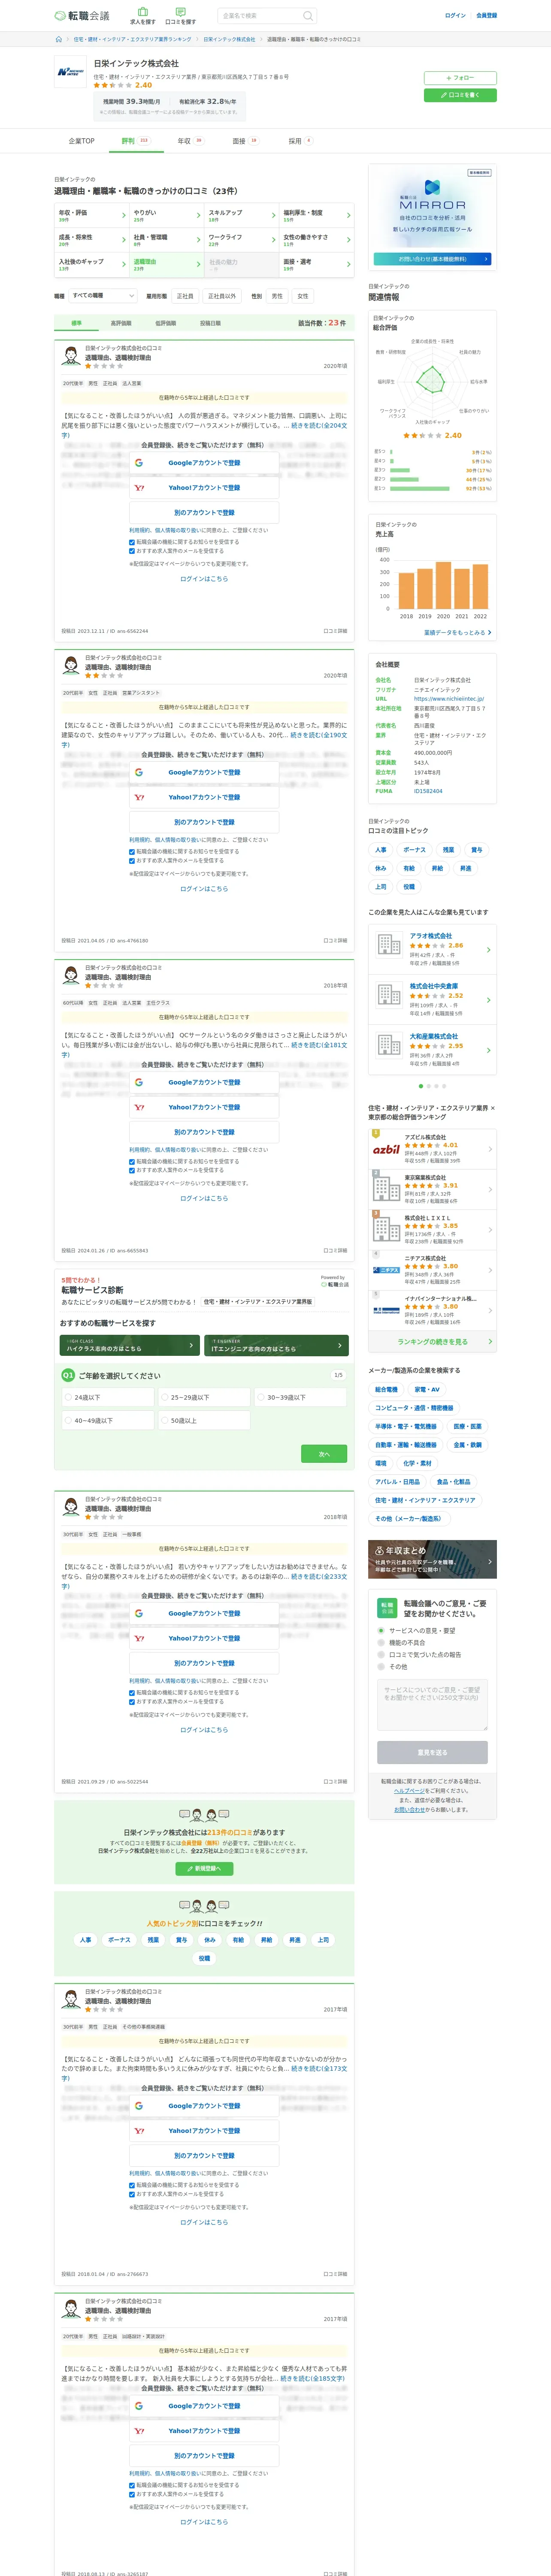Expand ワークライフ category
551x2576 pixels.
point(241,240)
